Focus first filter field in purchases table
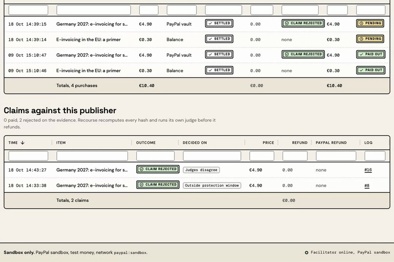 28,10
